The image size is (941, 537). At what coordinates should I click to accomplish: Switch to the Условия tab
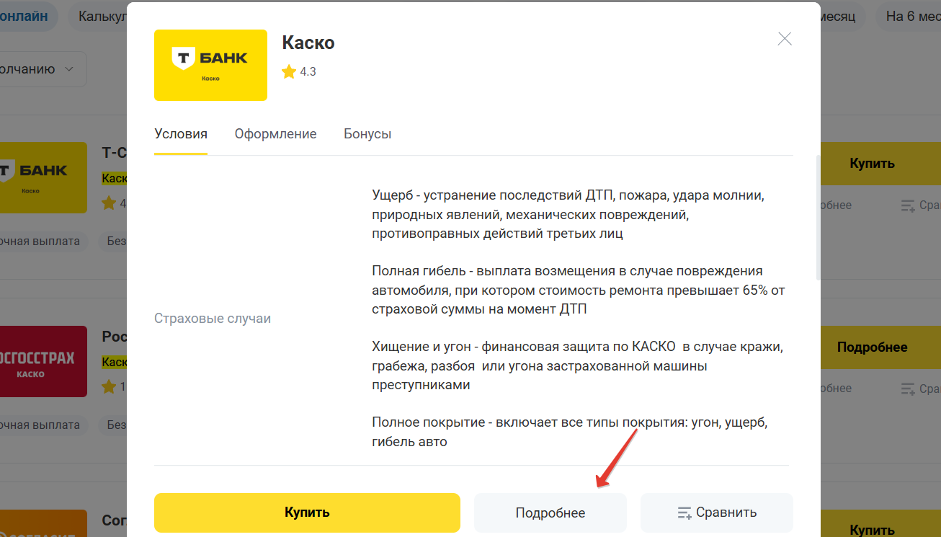(181, 134)
